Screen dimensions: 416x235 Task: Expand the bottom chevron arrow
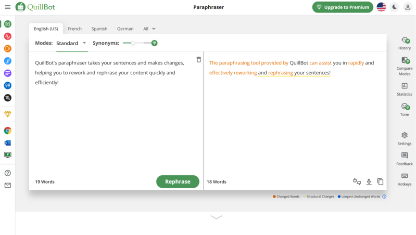(x=216, y=217)
